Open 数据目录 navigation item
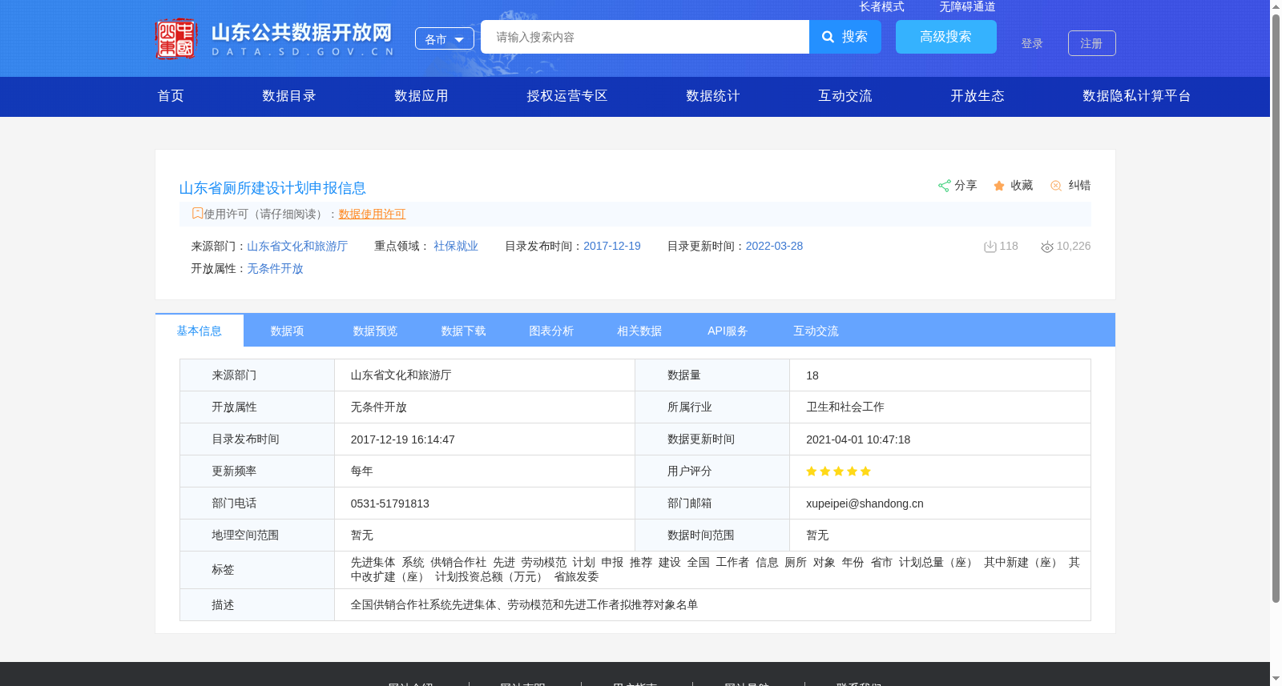Screen dimensions: 1282x686 289,96
